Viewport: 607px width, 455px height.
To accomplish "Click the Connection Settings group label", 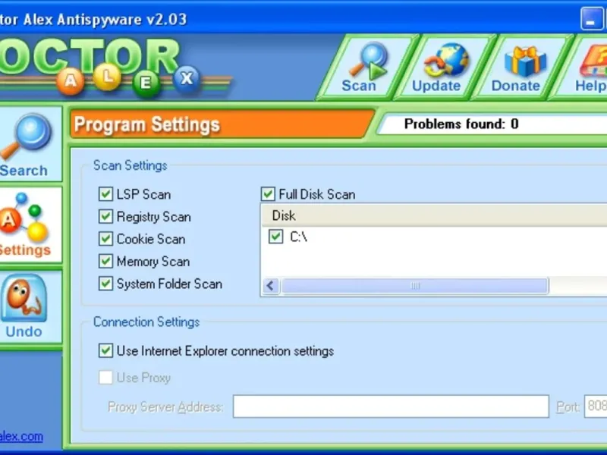I will (x=146, y=322).
